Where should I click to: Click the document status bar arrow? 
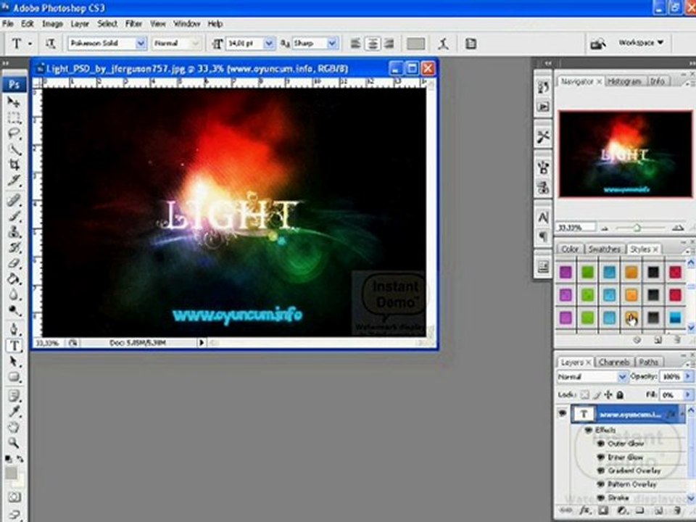pyautogui.click(x=202, y=343)
